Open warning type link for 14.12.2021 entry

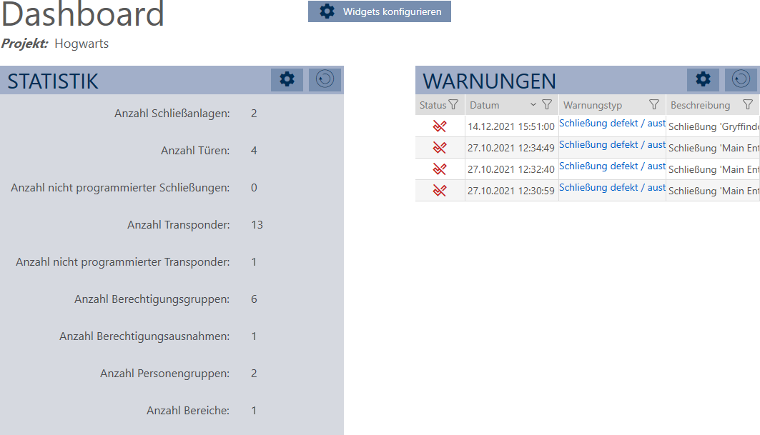click(612, 124)
